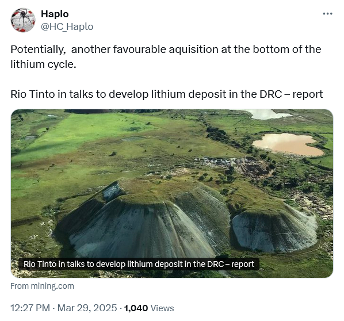Click the Mar 29, 2025 date
Image resolution: width=344 pixels, height=321 pixels.
click(87, 308)
